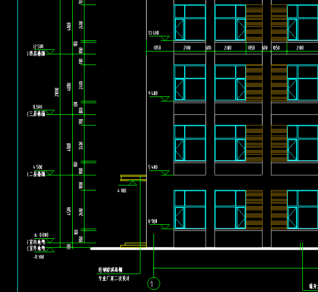
Task: Select the 室内地坪 label
Action: coord(36,242)
